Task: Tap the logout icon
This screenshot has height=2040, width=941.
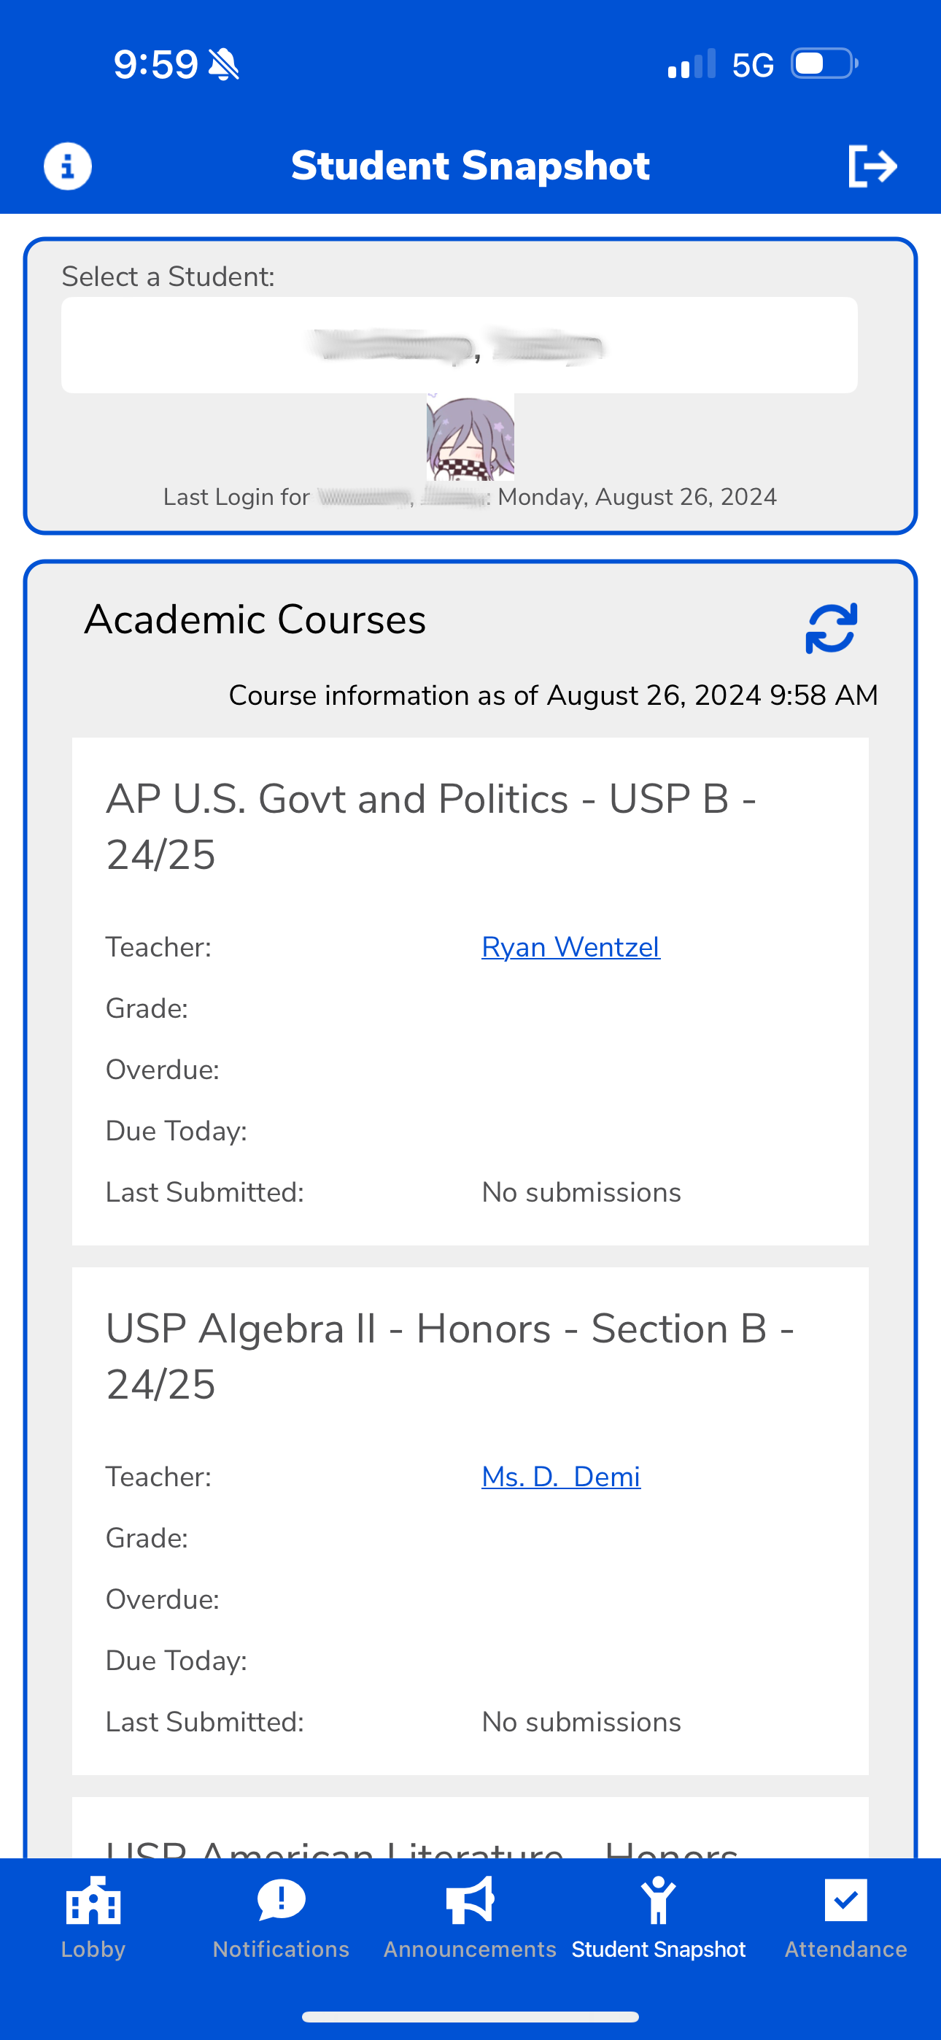Action: (x=872, y=166)
